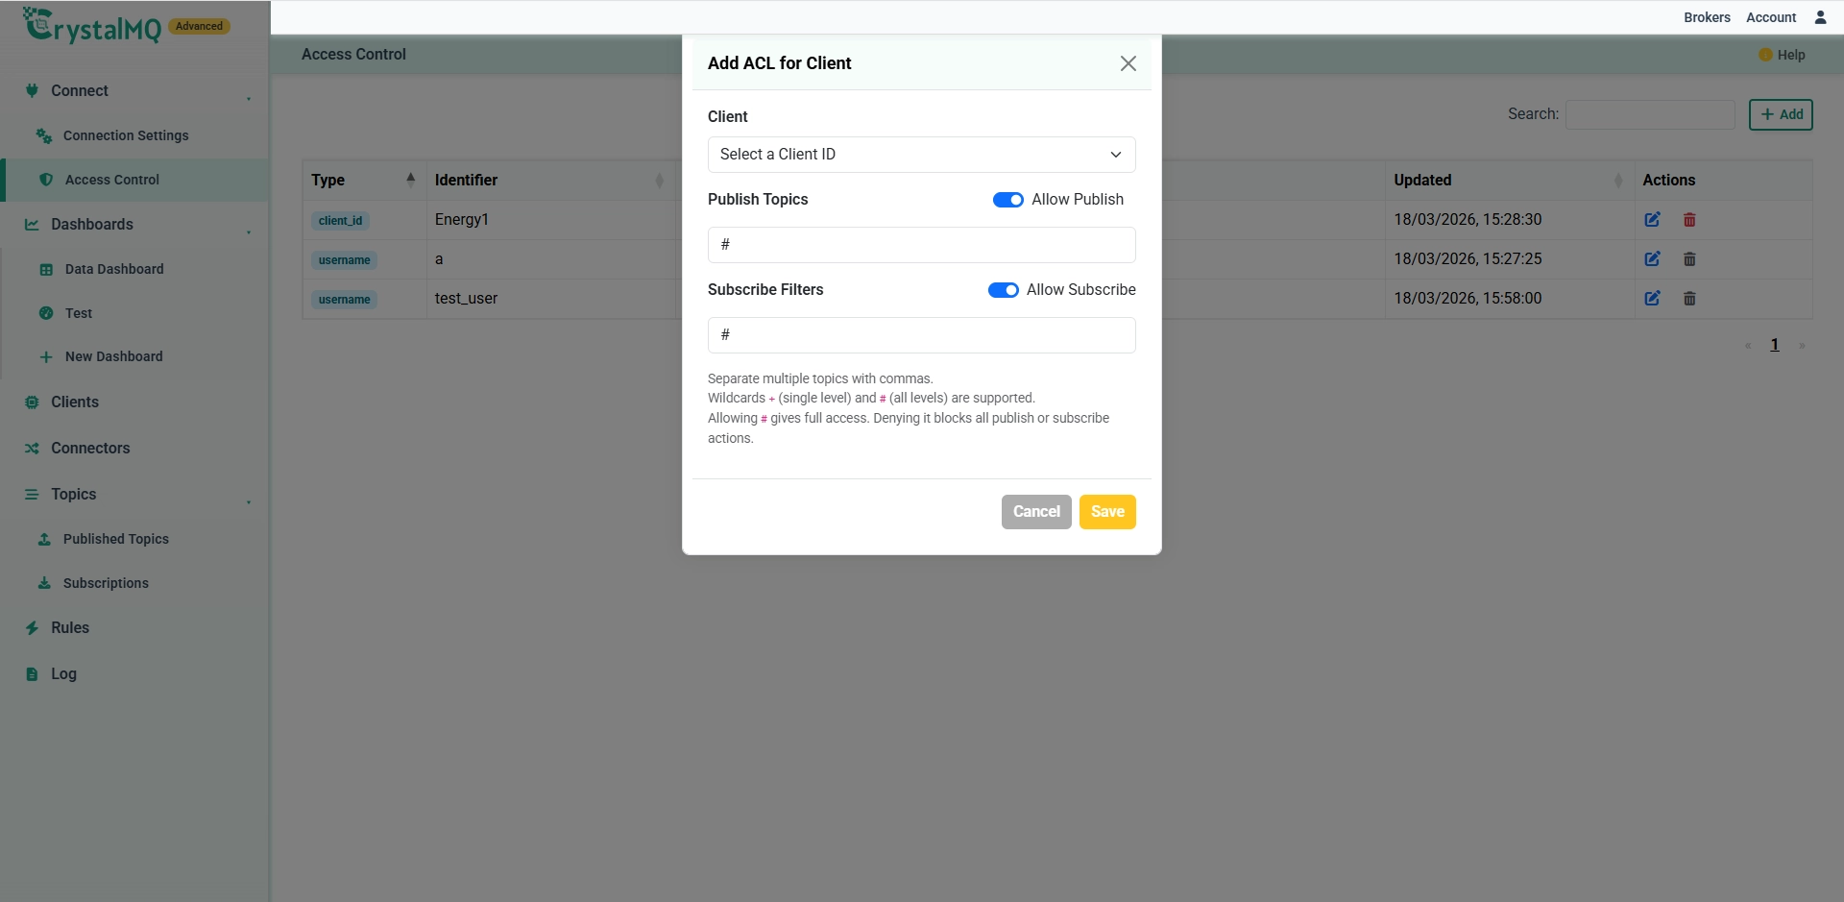Collapse the Topics menu section
The height and width of the screenshot is (902, 1844).
point(249,501)
